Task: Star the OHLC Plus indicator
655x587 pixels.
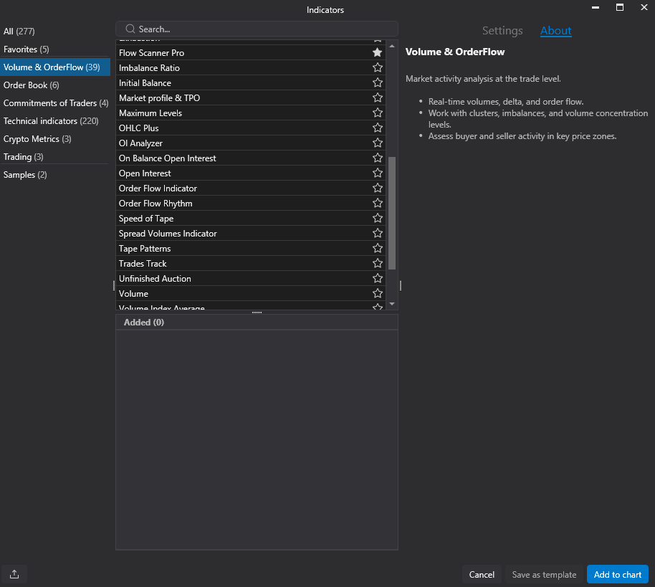Action: tap(377, 128)
